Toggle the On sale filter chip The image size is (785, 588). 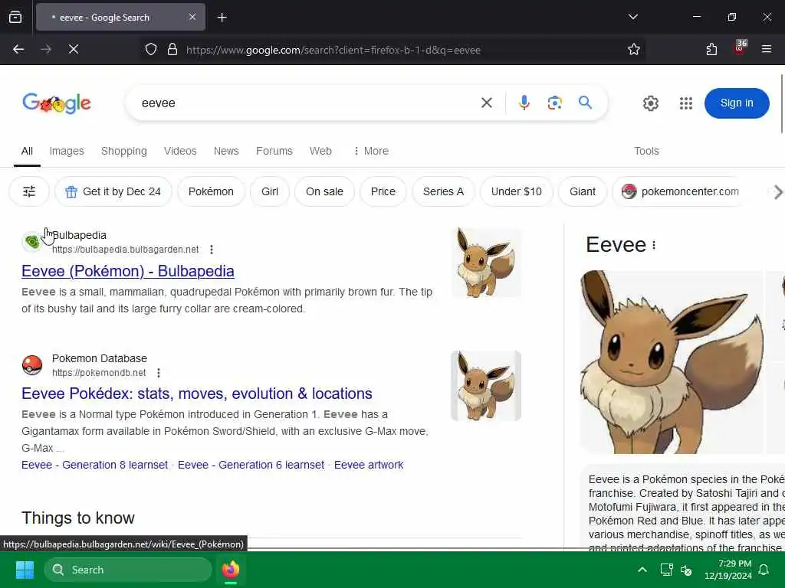pyautogui.click(x=324, y=191)
